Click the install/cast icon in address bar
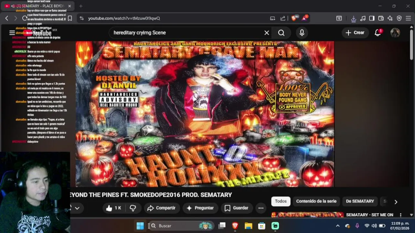 coord(272,18)
